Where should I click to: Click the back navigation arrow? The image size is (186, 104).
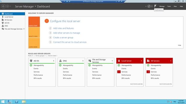click(3, 6)
